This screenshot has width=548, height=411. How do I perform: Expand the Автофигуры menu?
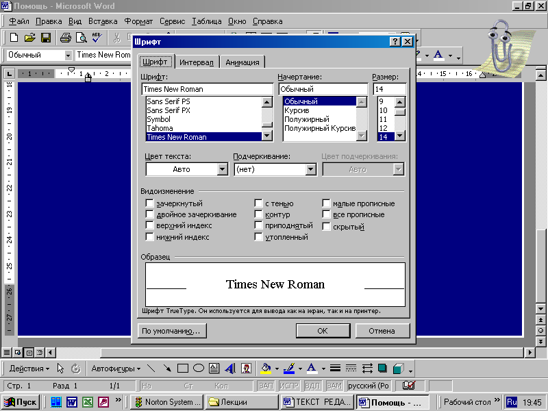click(116, 369)
